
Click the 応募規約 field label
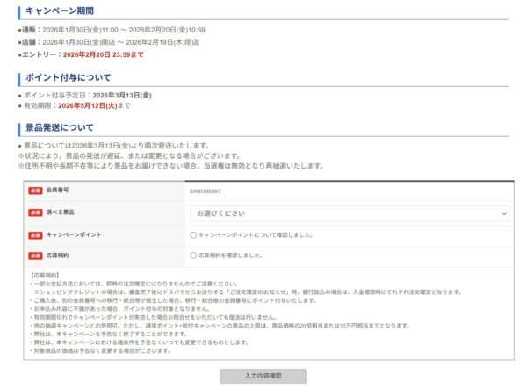(58, 256)
